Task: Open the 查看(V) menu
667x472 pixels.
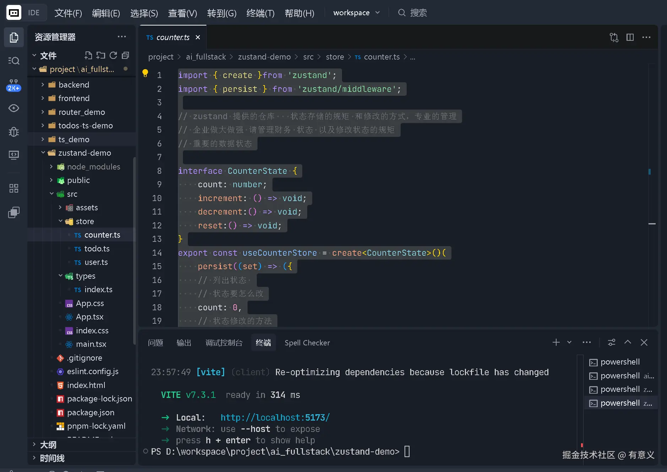Action: [x=182, y=13]
